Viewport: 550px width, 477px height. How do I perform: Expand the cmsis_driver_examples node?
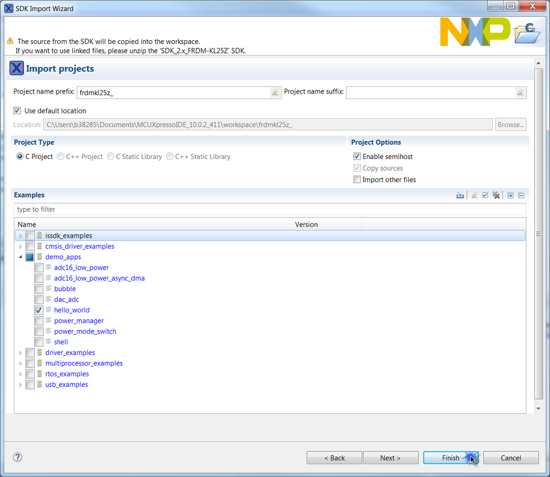pos(21,246)
